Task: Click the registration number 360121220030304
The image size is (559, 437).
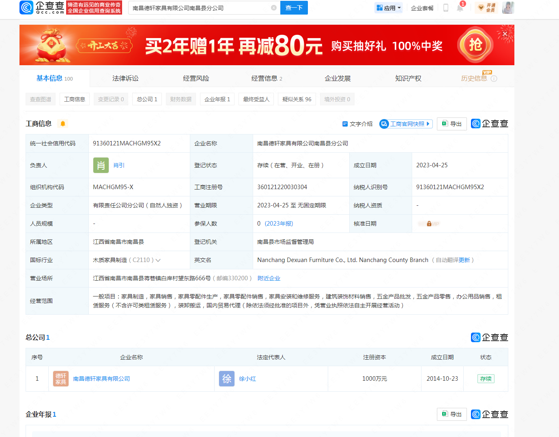Action: (x=282, y=187)
